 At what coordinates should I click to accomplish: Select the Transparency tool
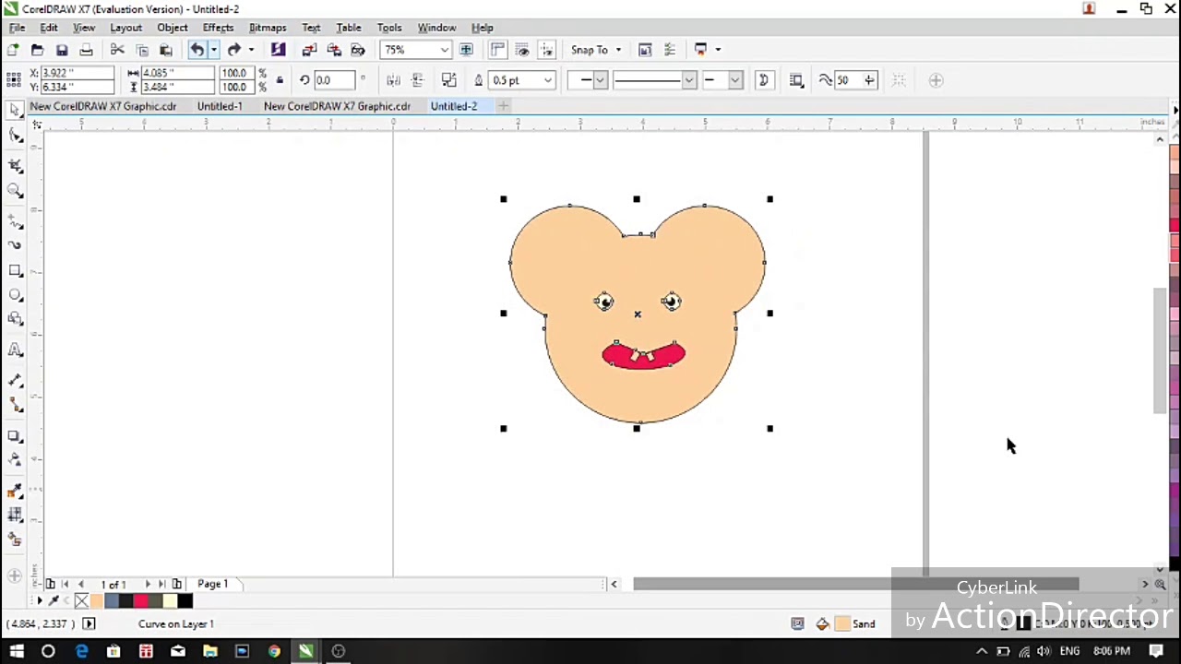(15, 459)
